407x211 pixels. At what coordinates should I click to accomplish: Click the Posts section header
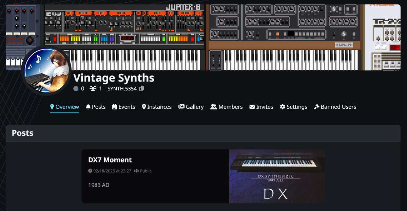click(x=23, y=133)
